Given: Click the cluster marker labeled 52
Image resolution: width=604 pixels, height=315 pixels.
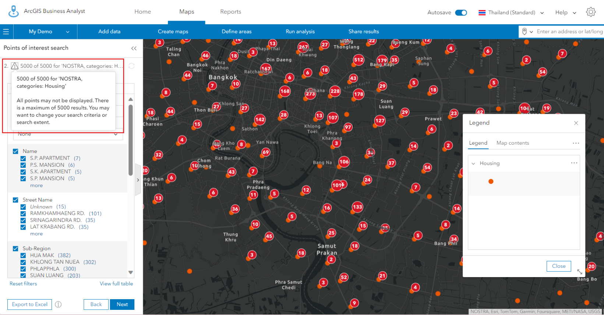Looking at the screenshot, I should pyautogui.click(x=344, y=277).
